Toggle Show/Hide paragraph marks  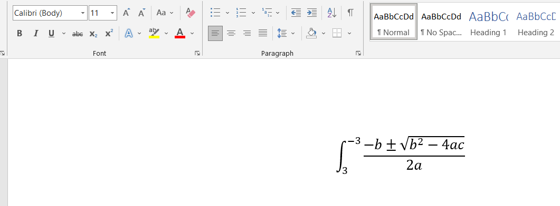click(350, 13)
